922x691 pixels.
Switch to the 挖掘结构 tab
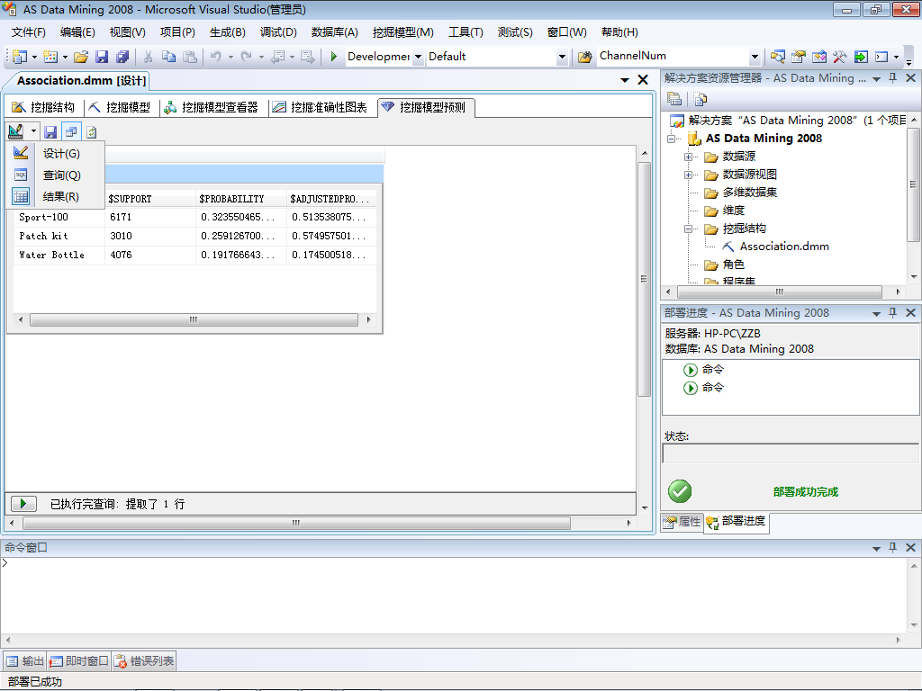tap(43, 107)
